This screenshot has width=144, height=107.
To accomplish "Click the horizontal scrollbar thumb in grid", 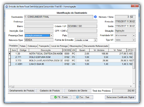I will (13, 86).
